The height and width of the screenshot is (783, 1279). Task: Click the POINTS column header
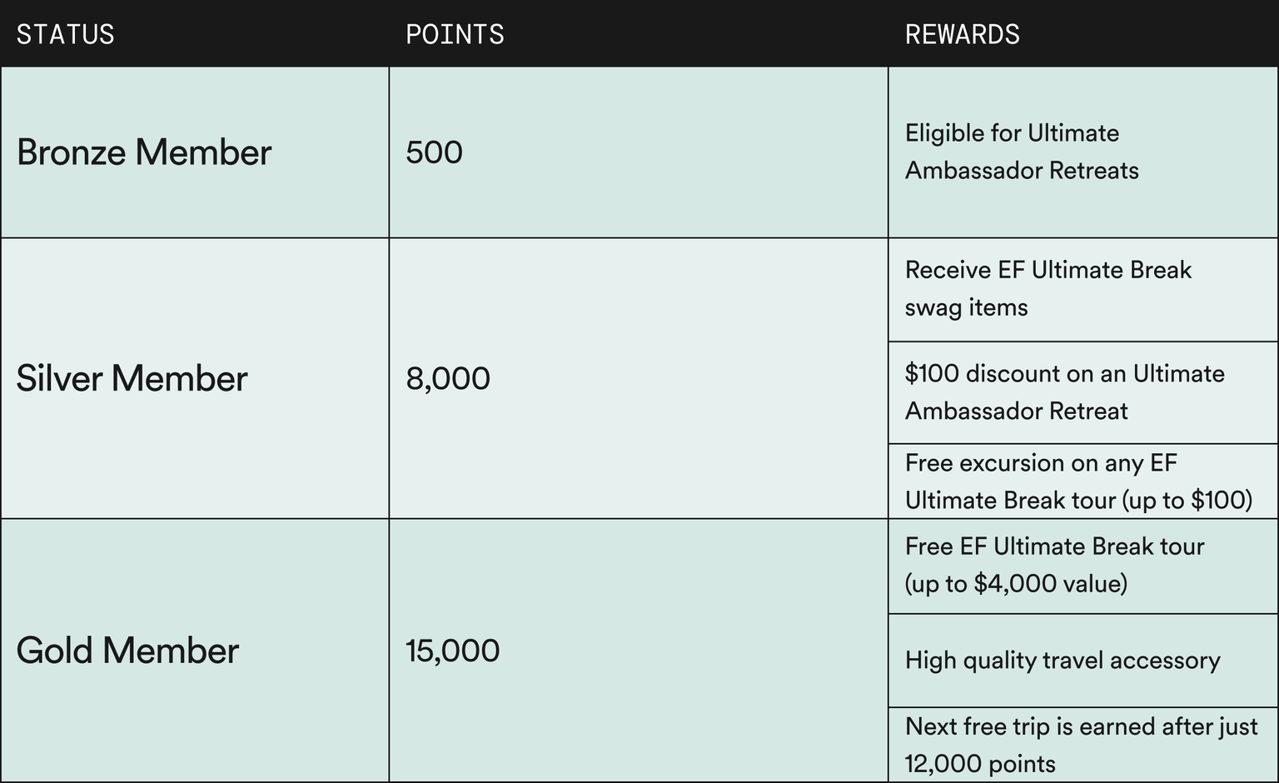[x=455, y=34]
